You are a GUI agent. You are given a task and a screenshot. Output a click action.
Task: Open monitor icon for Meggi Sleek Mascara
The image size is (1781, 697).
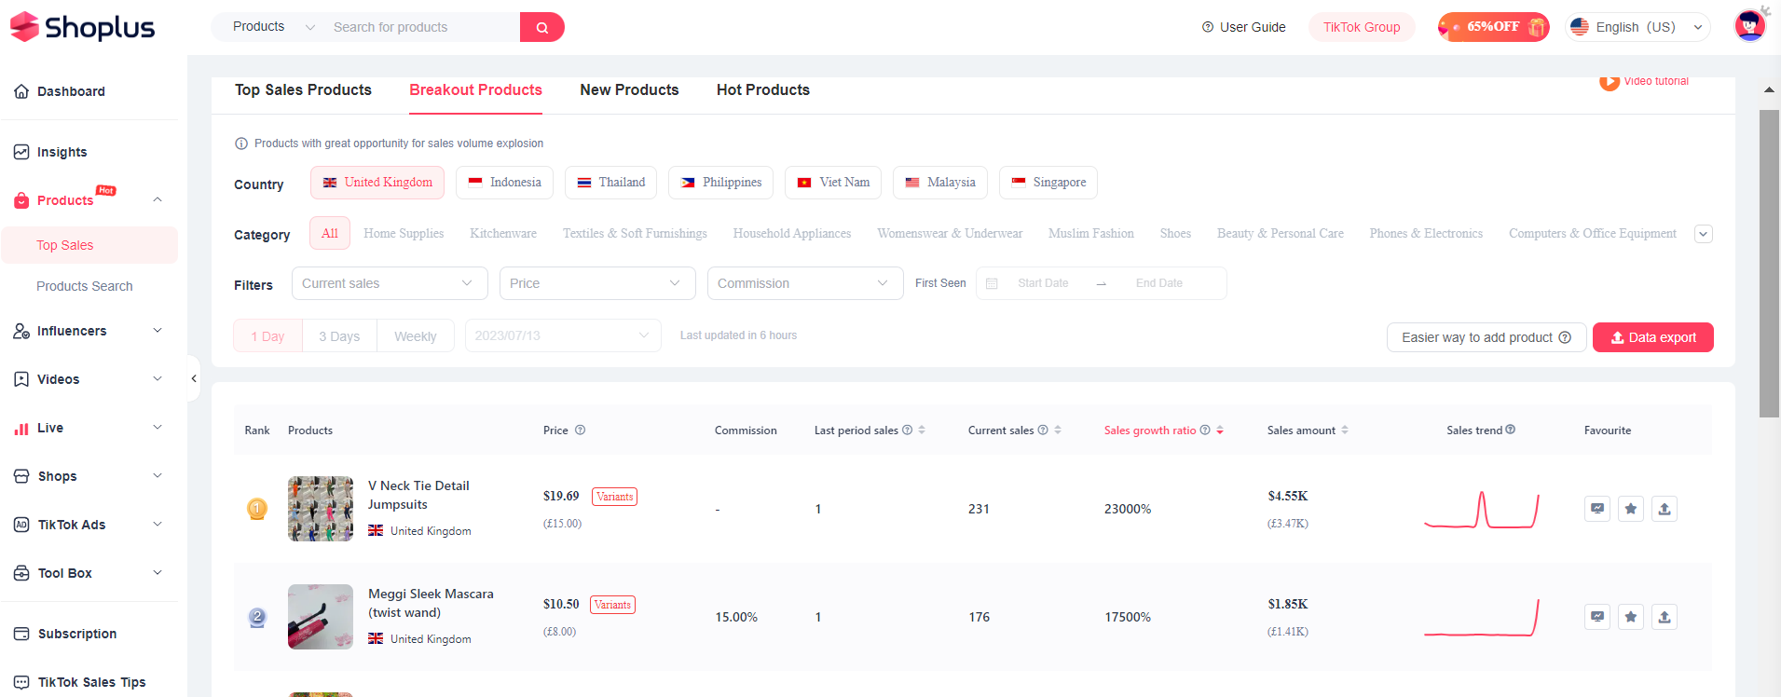tap(1597, 617)
